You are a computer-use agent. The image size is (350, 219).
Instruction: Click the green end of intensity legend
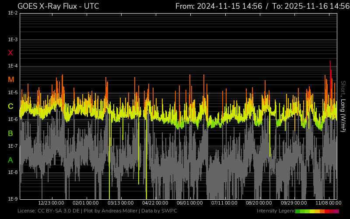click(298, 211)
